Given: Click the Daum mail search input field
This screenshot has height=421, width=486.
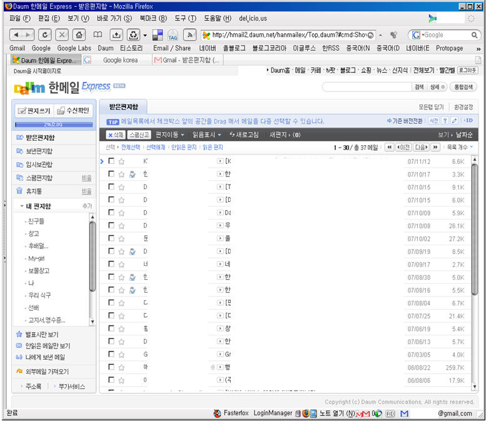Looking at the screenshot, I should click(x=367, y=87).
